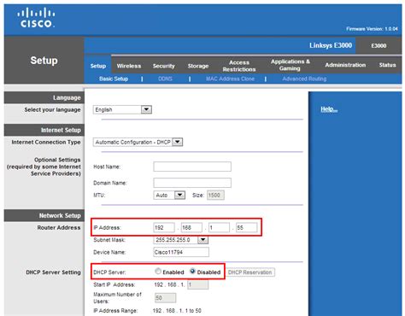Open the Help link
The height and width of the screenshot is (316, 405).
(329, 109)
